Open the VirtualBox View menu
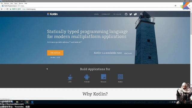192x108 pixels. pyautogui.click(x=11, y=3)
